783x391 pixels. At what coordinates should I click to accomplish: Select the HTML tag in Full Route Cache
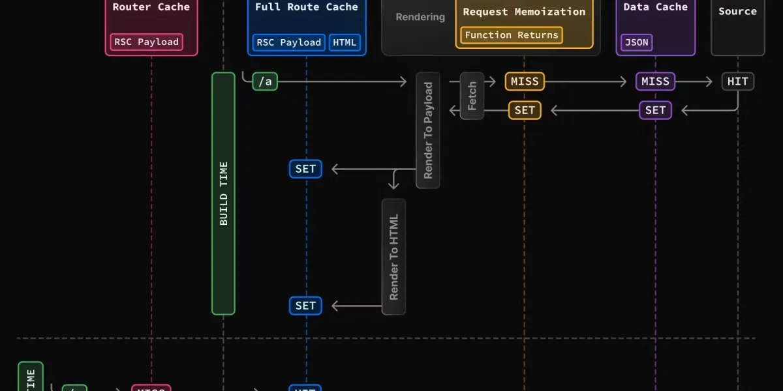345,42
